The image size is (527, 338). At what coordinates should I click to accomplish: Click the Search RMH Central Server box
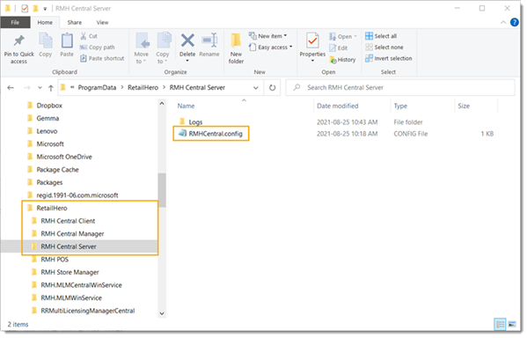400,87
